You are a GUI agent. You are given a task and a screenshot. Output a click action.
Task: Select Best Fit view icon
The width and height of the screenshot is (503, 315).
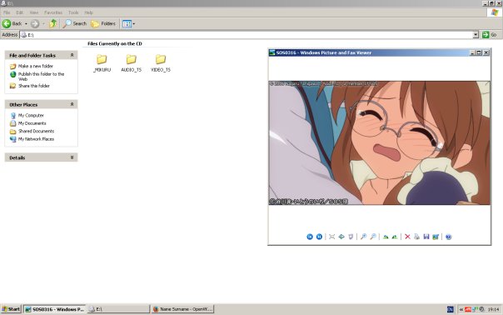point(332,237)
